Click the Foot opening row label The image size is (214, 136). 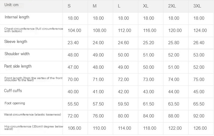(15, 103)
